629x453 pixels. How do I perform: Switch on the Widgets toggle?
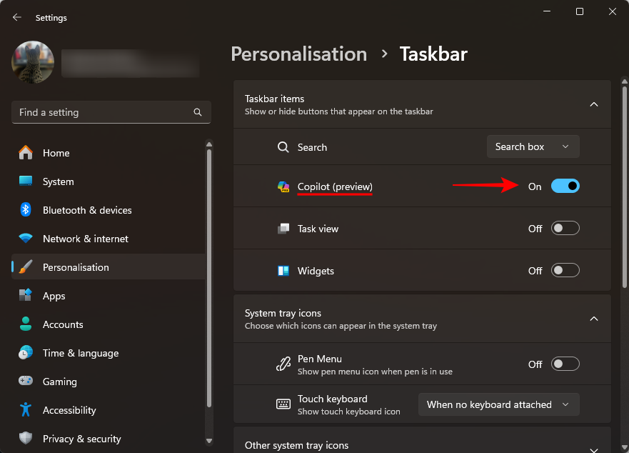point(565,271)
